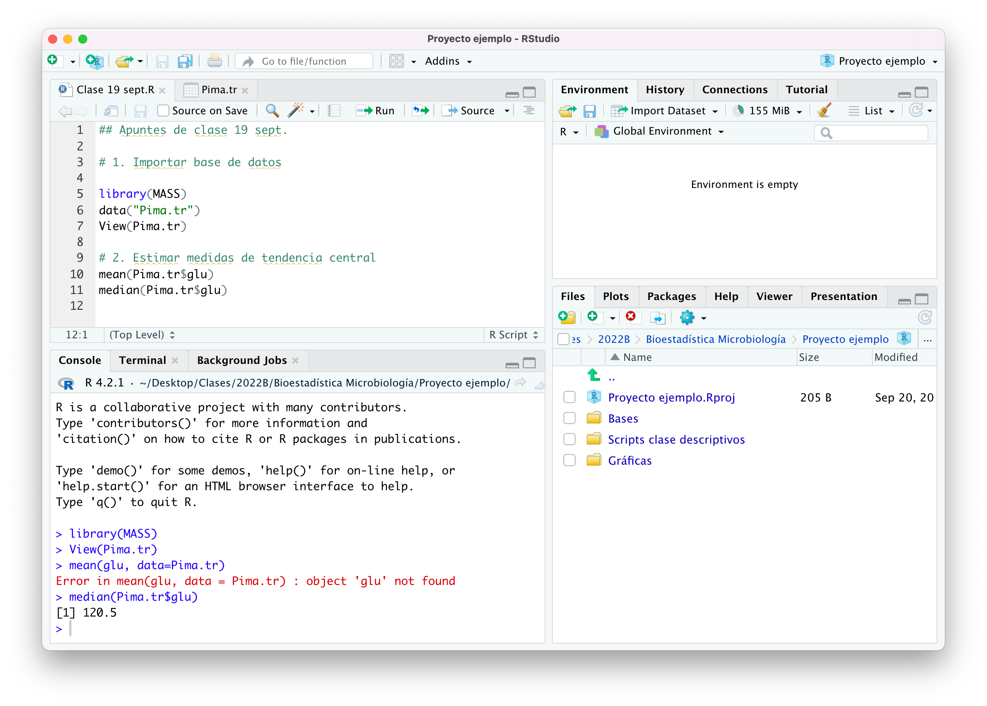The height and width of the screenshot is (706, 987).
Task: Click the re-run previous code icon
Action: (421, 111)
